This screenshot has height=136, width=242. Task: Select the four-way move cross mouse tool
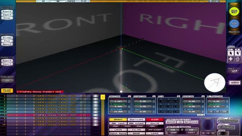coord(231,59)
